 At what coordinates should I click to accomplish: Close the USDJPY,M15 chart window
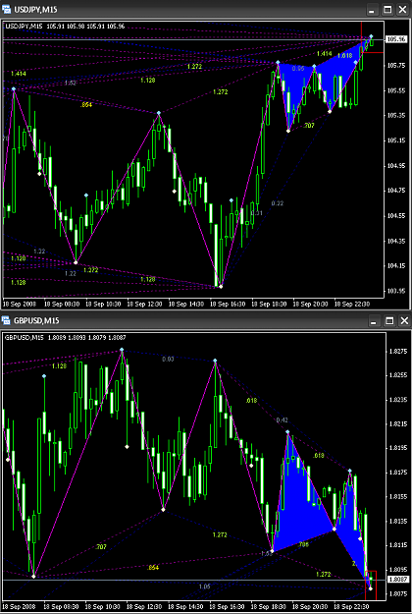(402, 10)
